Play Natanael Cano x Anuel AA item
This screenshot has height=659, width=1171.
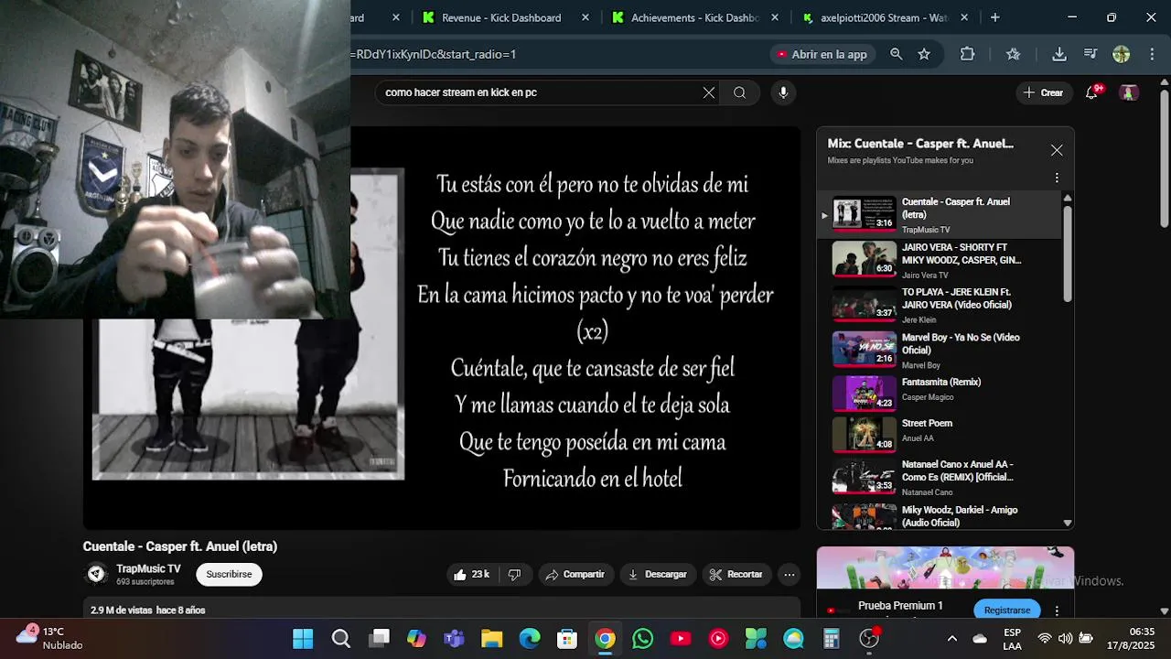pyautogui.click(x=940, y=477)
